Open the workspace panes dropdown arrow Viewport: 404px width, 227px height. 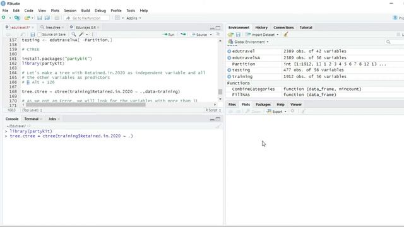pos(122,18)
